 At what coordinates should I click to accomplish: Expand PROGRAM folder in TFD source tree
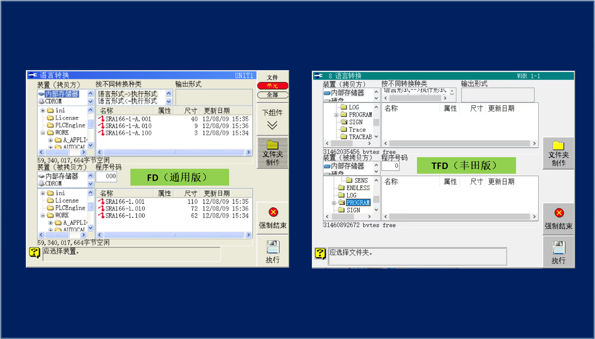click(336, 115)
